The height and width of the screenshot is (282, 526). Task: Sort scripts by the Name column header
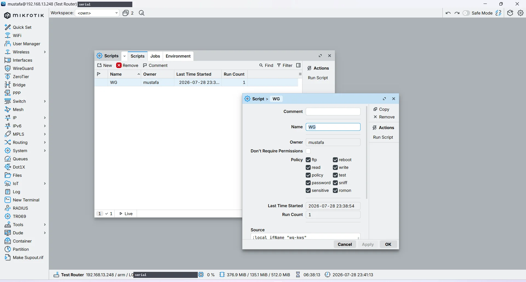(125, 74)
